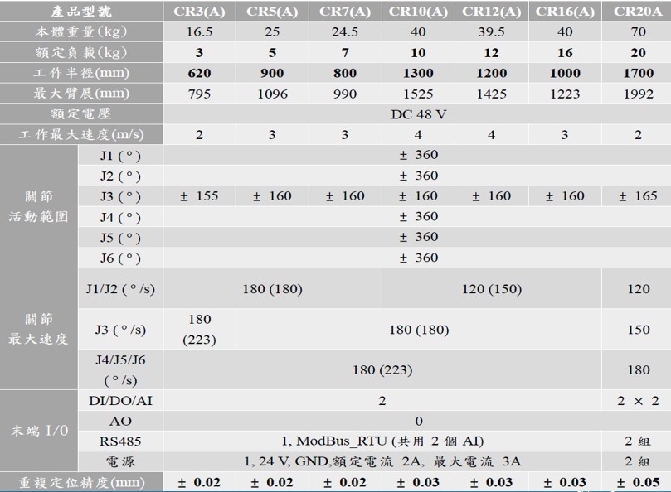Click the 關節活動範圍 group label
Screen dimensions: 671x492
pos(38,206)
